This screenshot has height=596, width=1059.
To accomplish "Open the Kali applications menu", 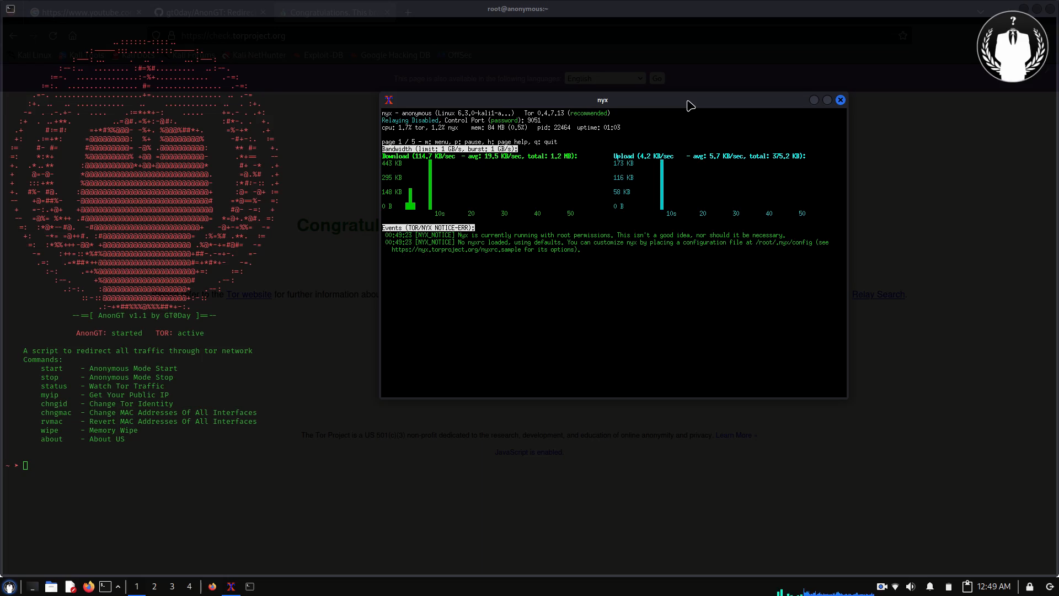I will point(9,587).
